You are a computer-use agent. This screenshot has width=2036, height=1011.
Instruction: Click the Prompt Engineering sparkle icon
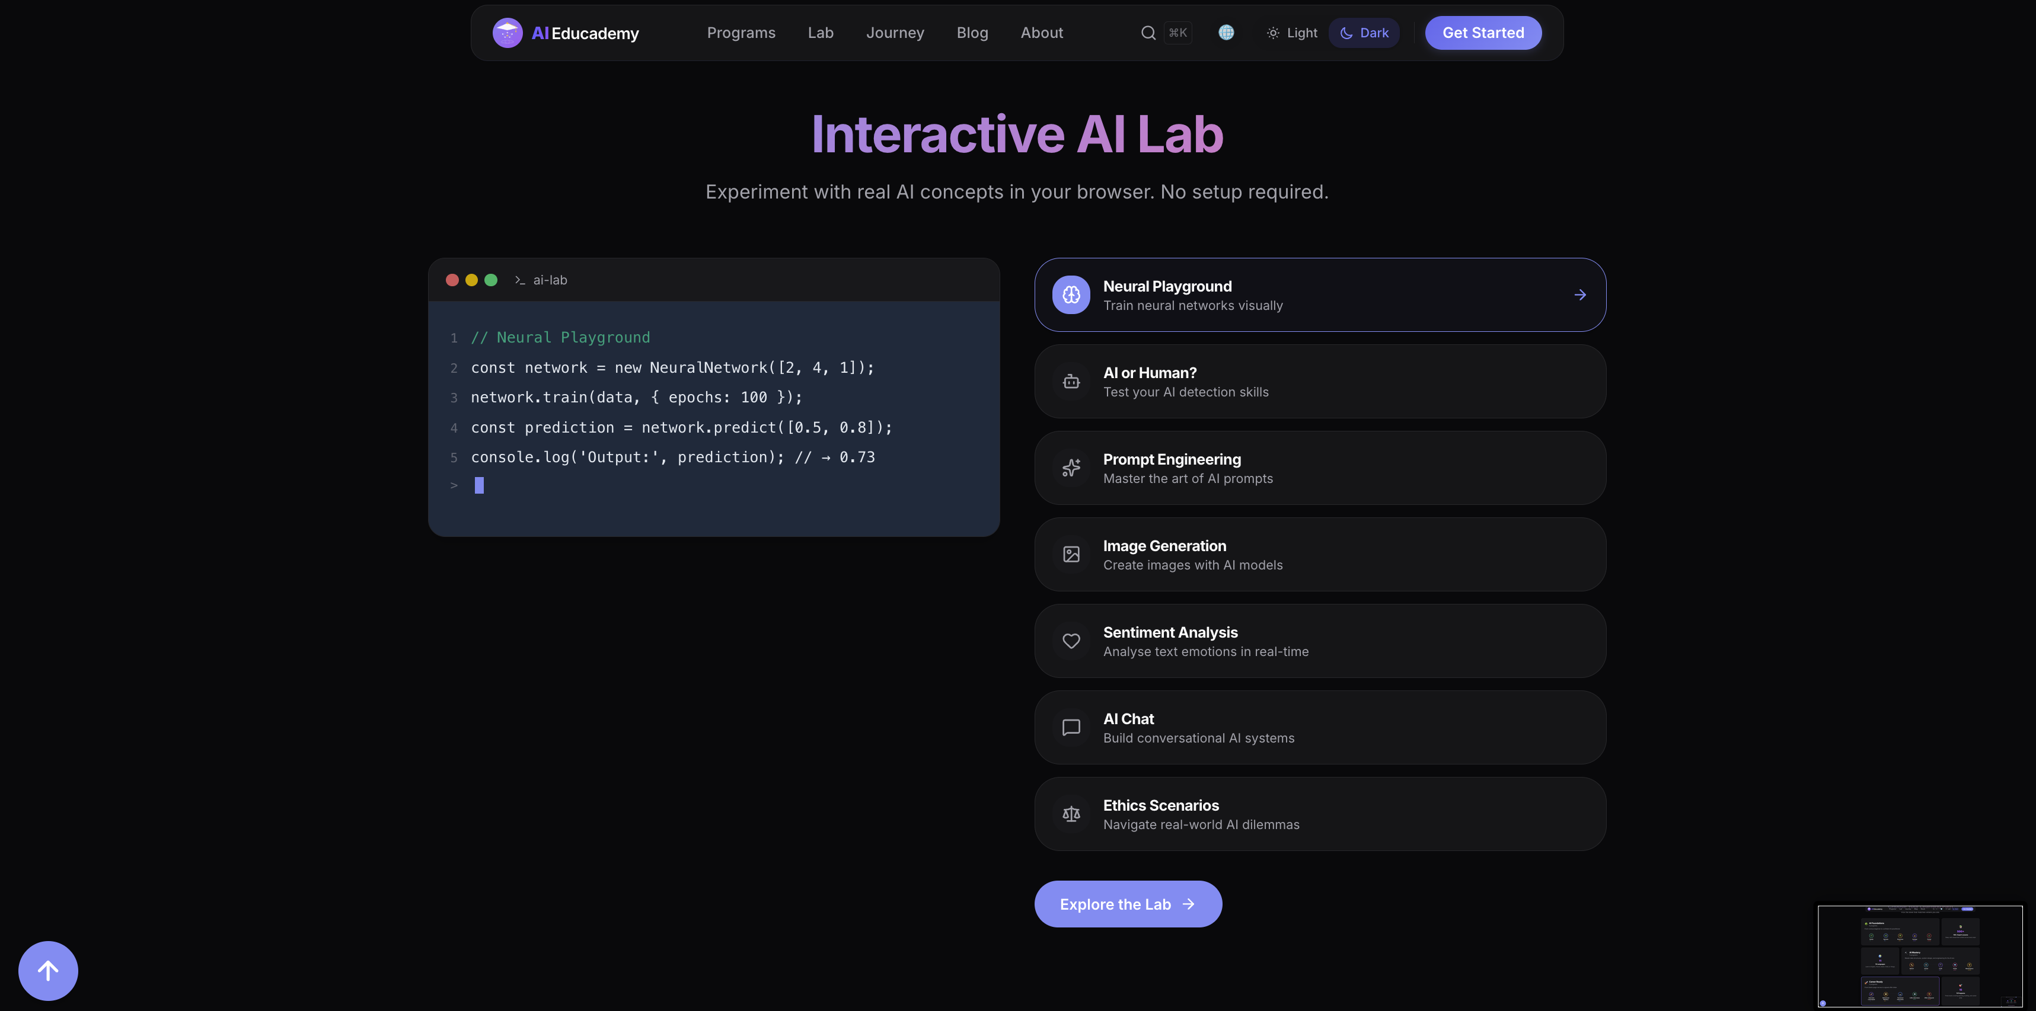point(1071,468)
